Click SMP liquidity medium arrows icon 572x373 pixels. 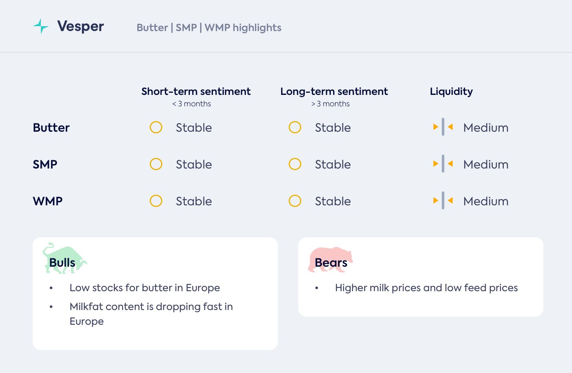tap(443, 164)
